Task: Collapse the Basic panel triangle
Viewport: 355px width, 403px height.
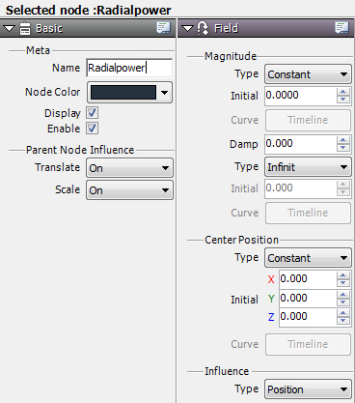Action: (9, 29)
